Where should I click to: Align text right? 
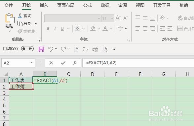click(152, 28)
